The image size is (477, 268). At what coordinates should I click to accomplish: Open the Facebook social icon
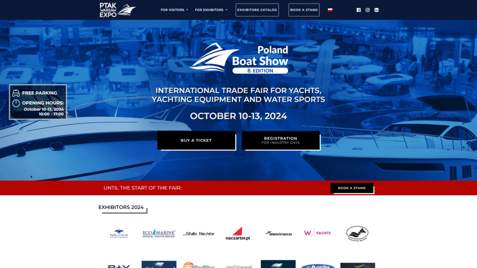pos(358,10)
